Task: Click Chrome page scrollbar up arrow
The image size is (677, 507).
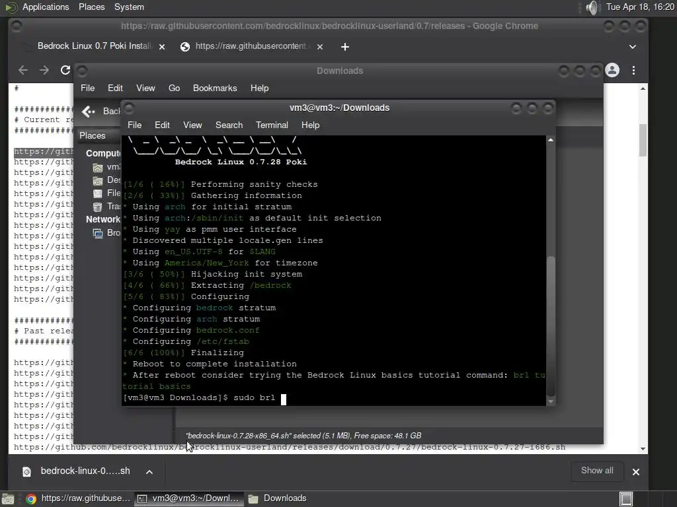Action: 643,88
